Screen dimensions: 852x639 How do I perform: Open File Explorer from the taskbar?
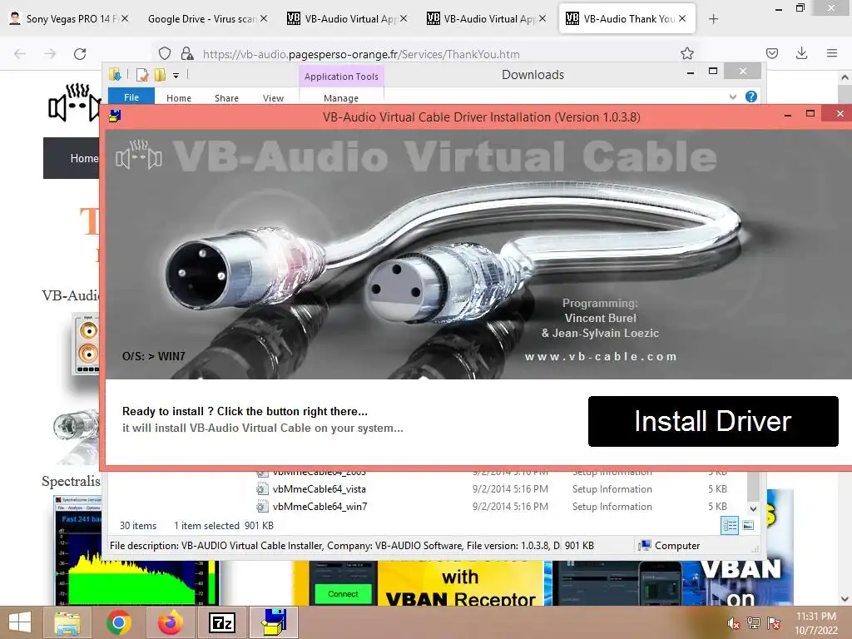click(x=67, y=622)
